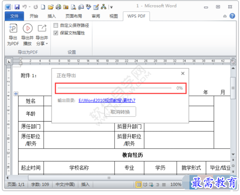Click the Redo icon
Viewport: 240px width, 195px height.
[36, 7]
